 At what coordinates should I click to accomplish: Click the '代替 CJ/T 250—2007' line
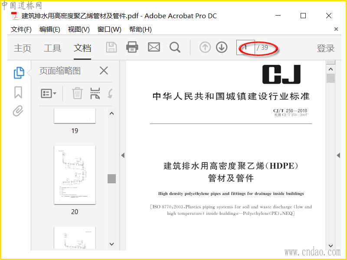point(291,115)
